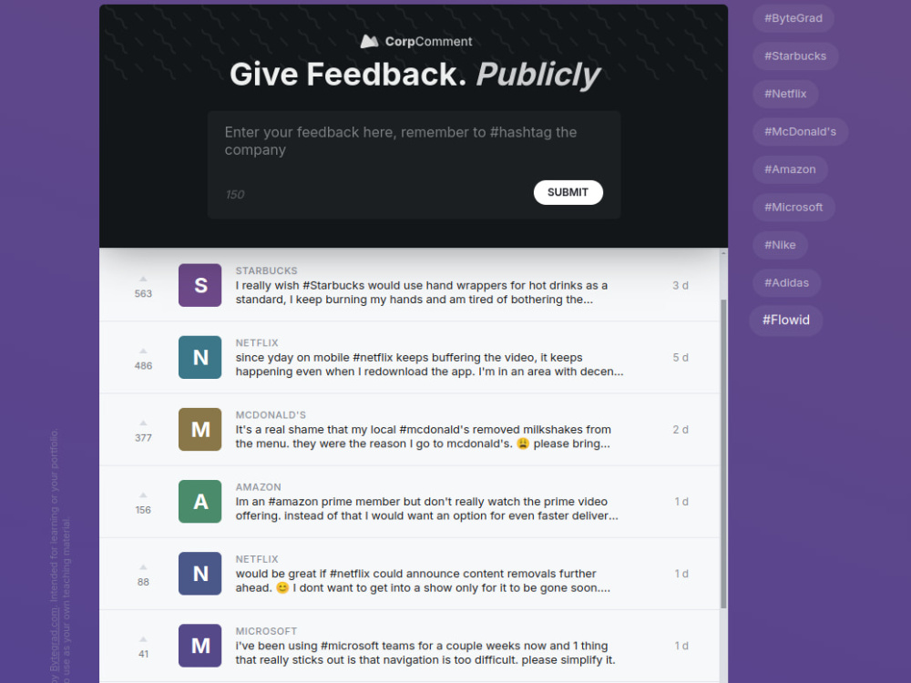911x683 pixels.
Task: Expand the Microsoft teams feedback text
Action: 425,653
